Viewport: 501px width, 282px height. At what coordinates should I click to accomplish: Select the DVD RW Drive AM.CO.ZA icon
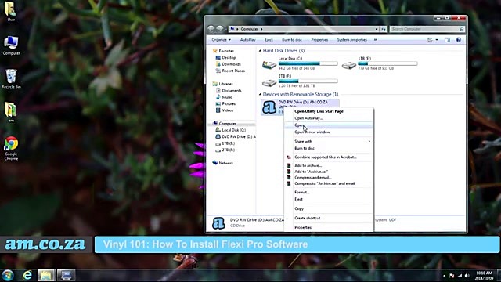pyautogui.click(x=269, y=107)
